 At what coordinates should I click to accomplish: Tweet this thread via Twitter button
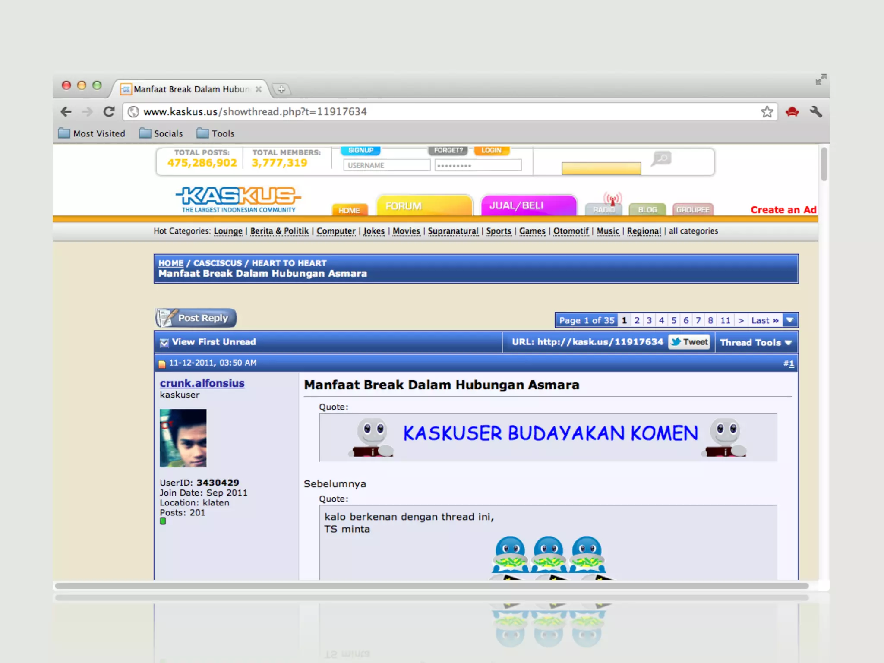point(689,342)
